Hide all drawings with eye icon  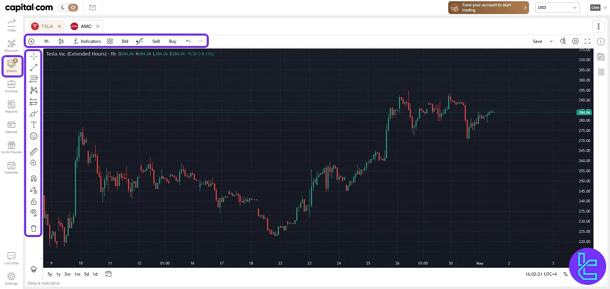(34, 213)
